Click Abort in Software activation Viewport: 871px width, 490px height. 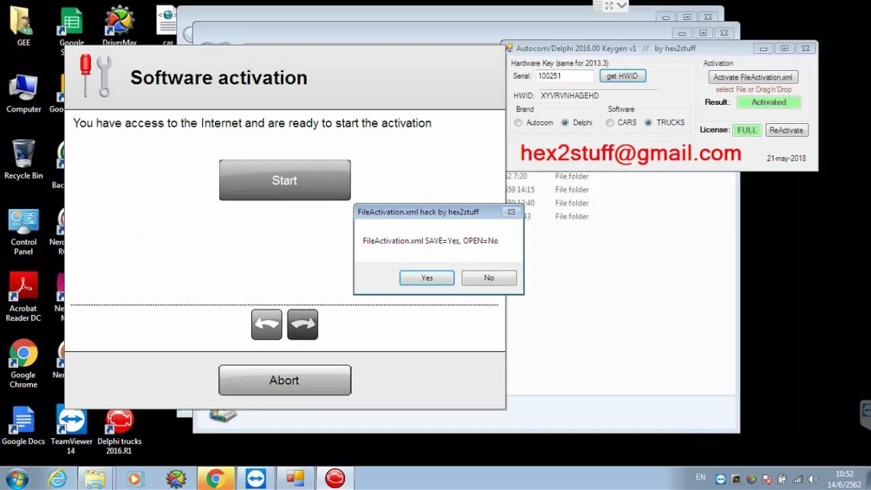tap(284, 380)
